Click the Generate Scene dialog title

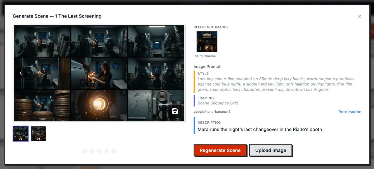click(x=57, y=16)
